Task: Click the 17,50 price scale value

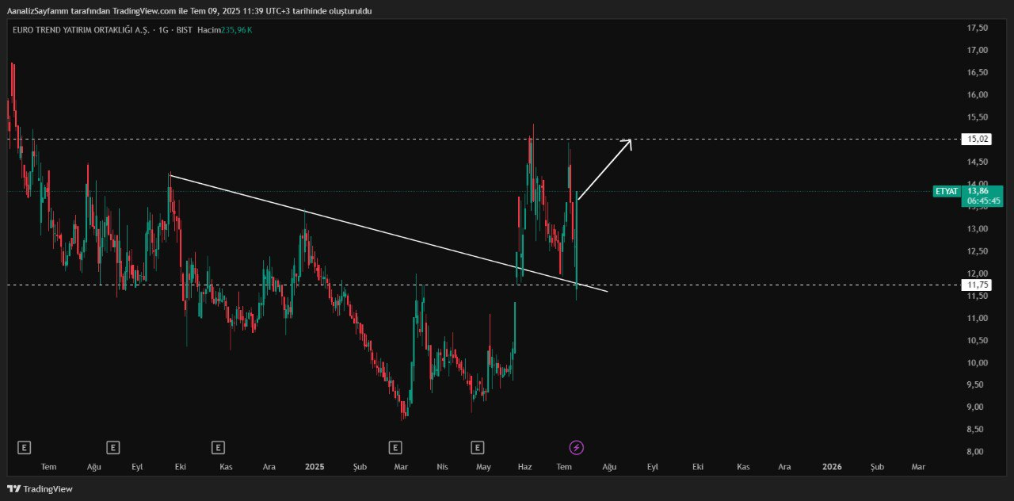Action: [978, 28]
